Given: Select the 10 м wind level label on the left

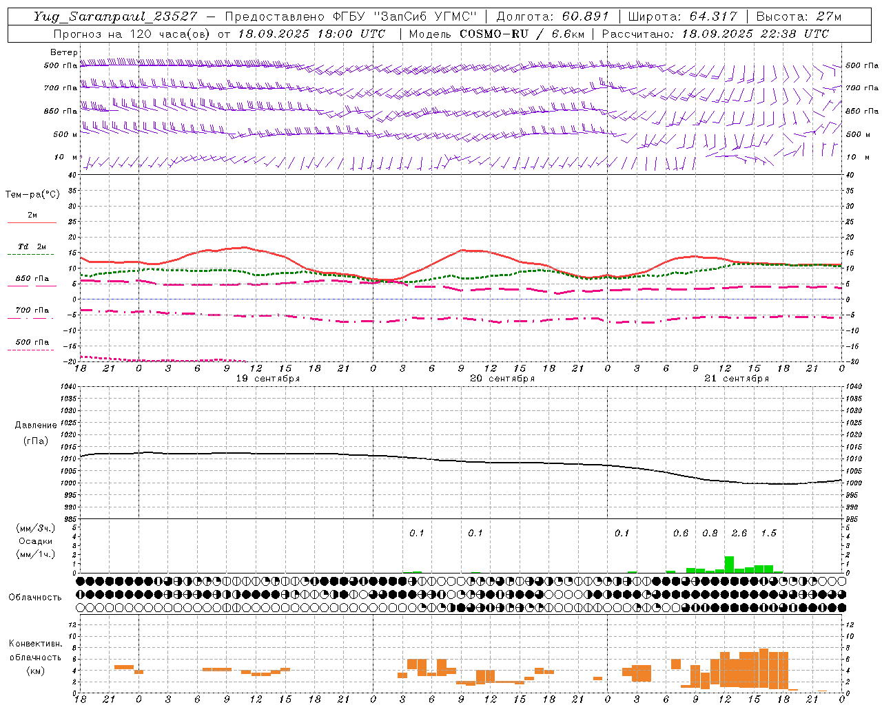Looking at the screenshot, I should click(x=65, y=157).
